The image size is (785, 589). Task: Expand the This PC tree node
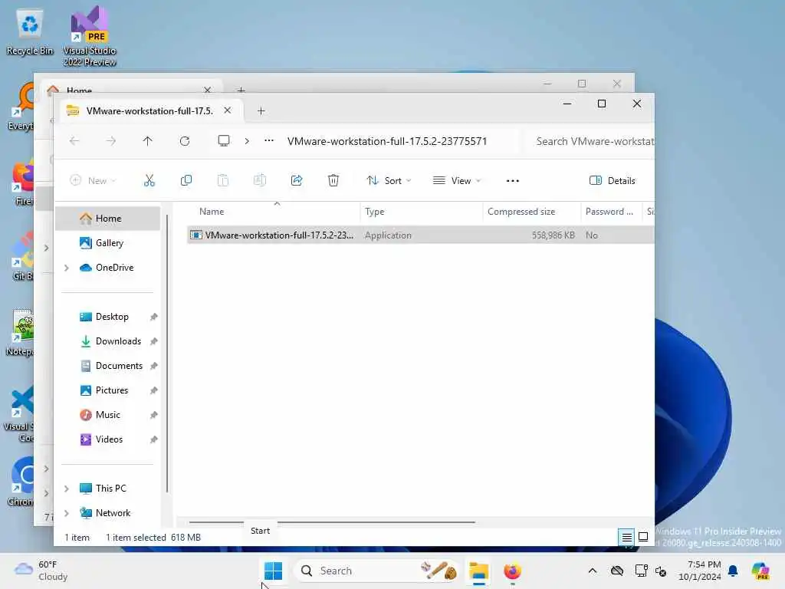(67, 489)
